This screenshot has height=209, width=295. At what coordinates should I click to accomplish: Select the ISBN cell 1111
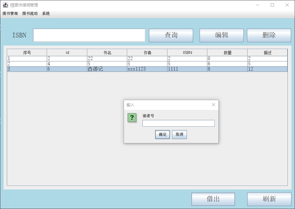coord(187,69)
